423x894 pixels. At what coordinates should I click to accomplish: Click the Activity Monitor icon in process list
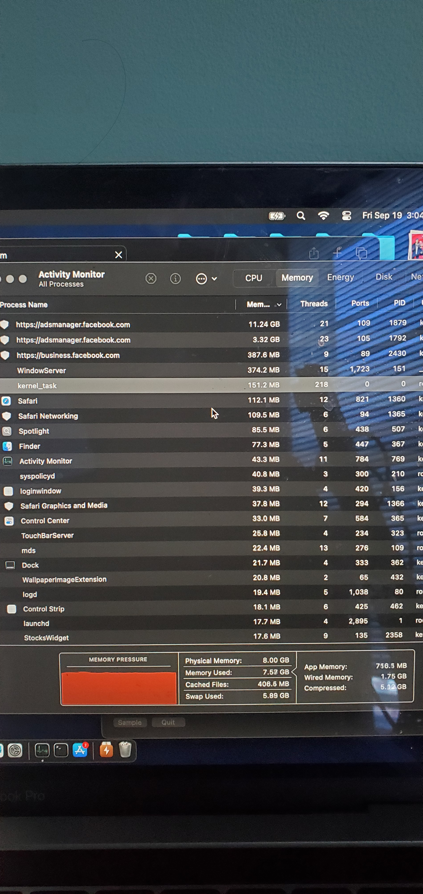pyautogui.click(x=8, y=461)
